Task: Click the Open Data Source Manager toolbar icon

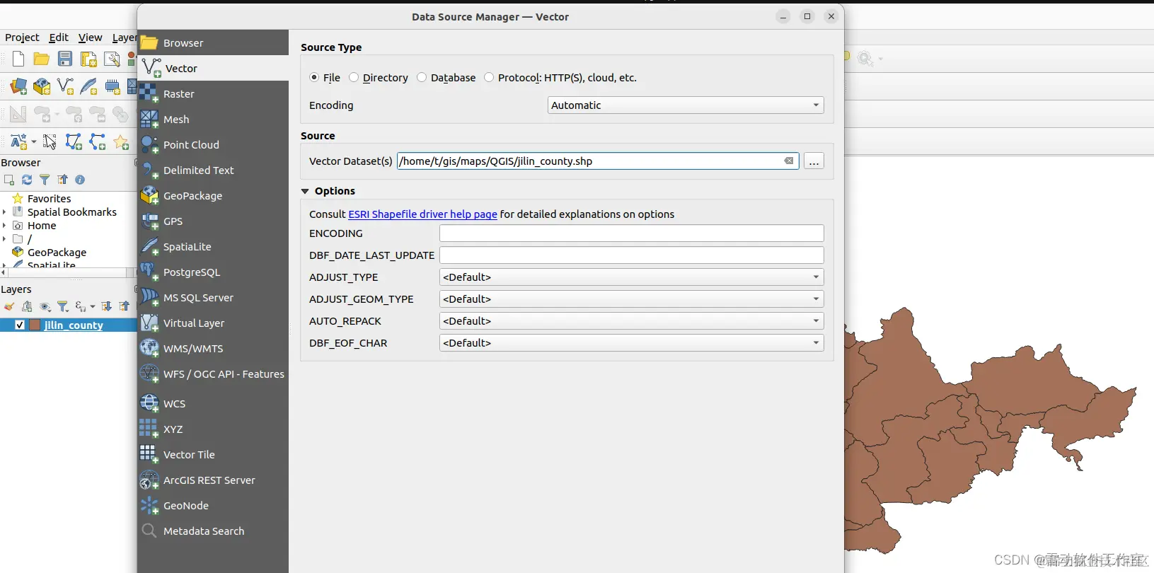Action: (x=18, y=86)
